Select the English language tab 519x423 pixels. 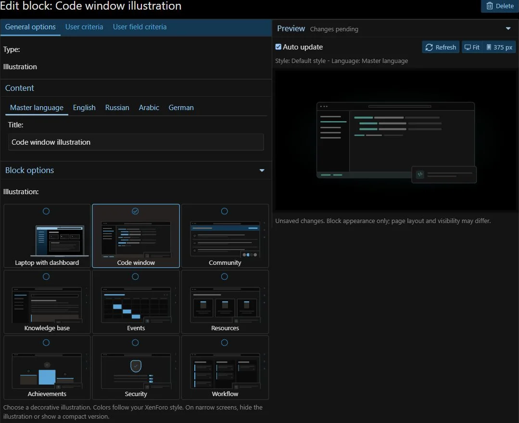[x=84, y=108]
